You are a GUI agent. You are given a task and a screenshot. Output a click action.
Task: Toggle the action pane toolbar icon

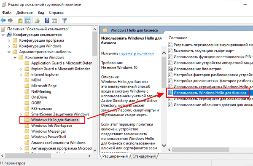pos(54,21)
